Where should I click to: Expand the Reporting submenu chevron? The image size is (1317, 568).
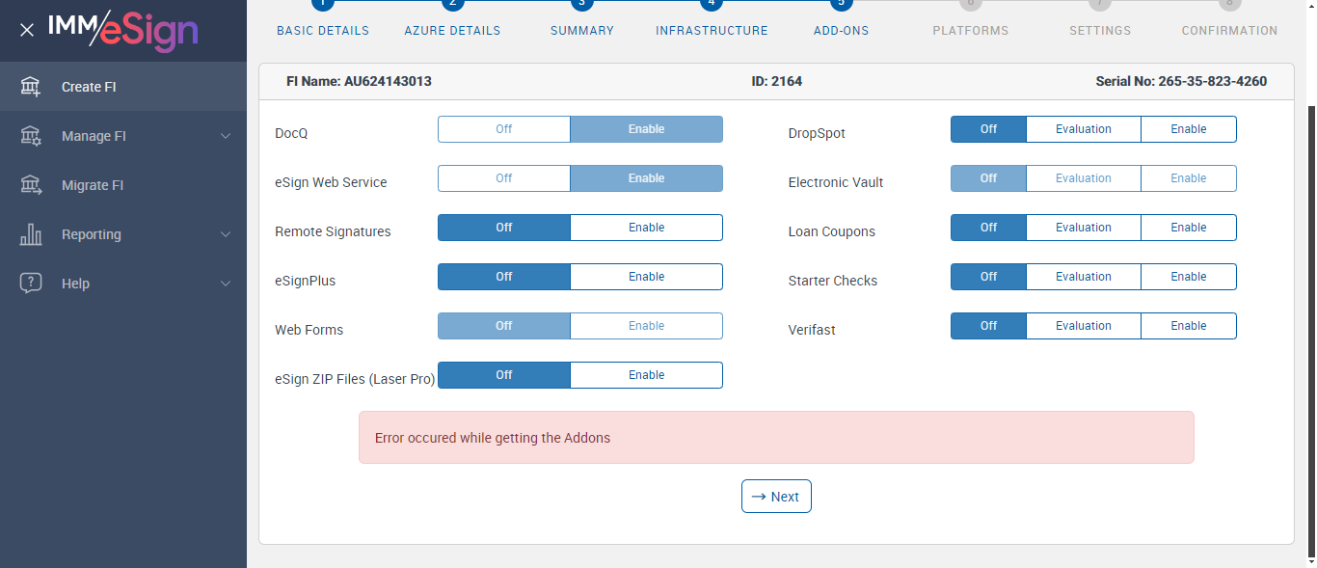click(226, 234)
